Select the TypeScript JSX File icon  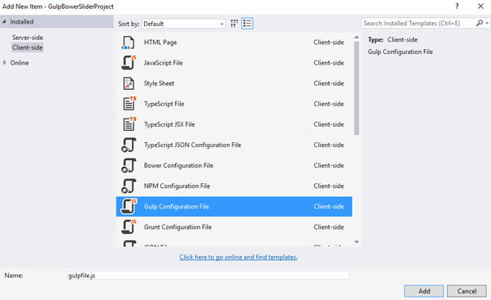pos(129,124)
